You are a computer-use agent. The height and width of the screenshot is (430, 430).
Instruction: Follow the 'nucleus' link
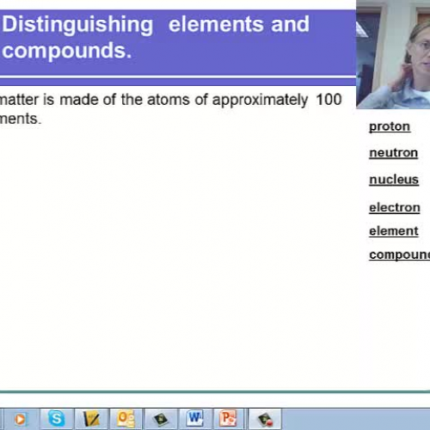coord(394,180)
